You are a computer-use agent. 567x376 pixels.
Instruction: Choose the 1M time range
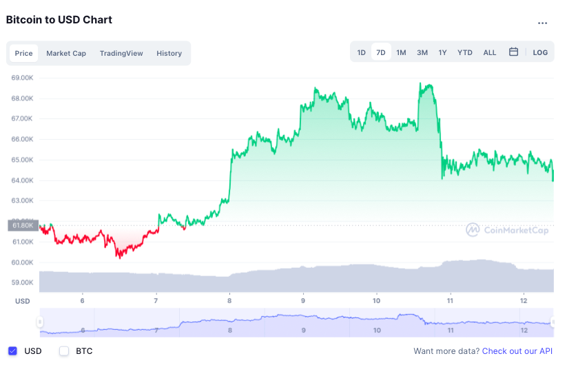coord(401,52)
